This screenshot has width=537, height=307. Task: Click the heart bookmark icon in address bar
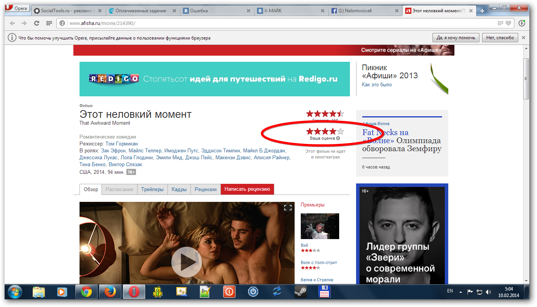[509, 23]
